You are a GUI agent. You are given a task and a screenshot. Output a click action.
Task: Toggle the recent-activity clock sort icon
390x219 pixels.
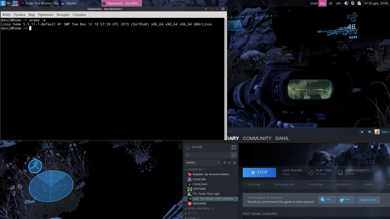229,163
